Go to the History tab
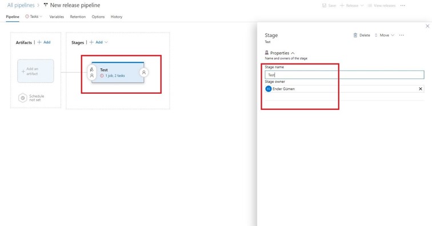This screenshot has height=226, width=432. point(116,17)
